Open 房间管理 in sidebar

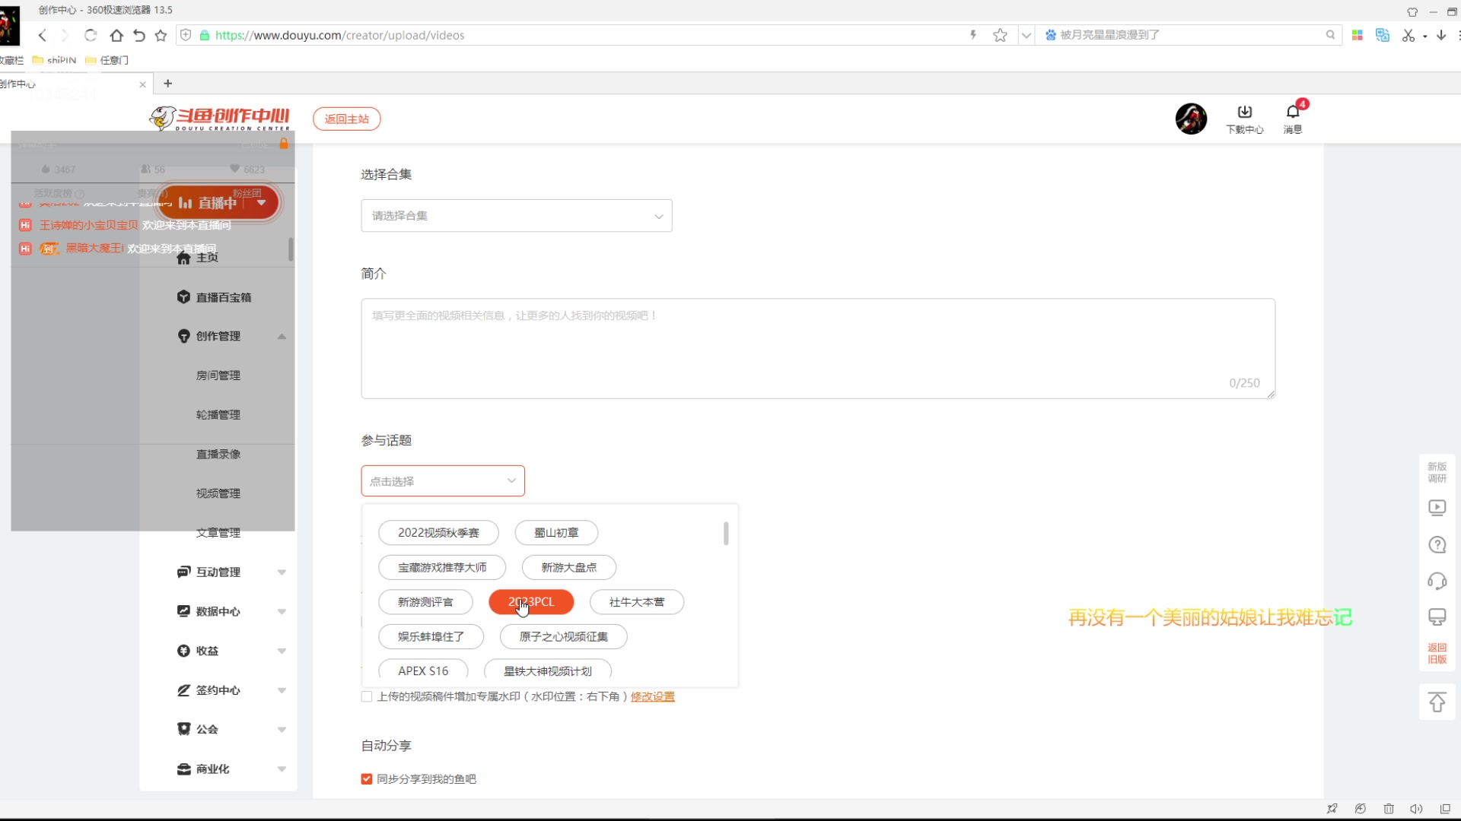pyautogui.click(x=218, y=376)
